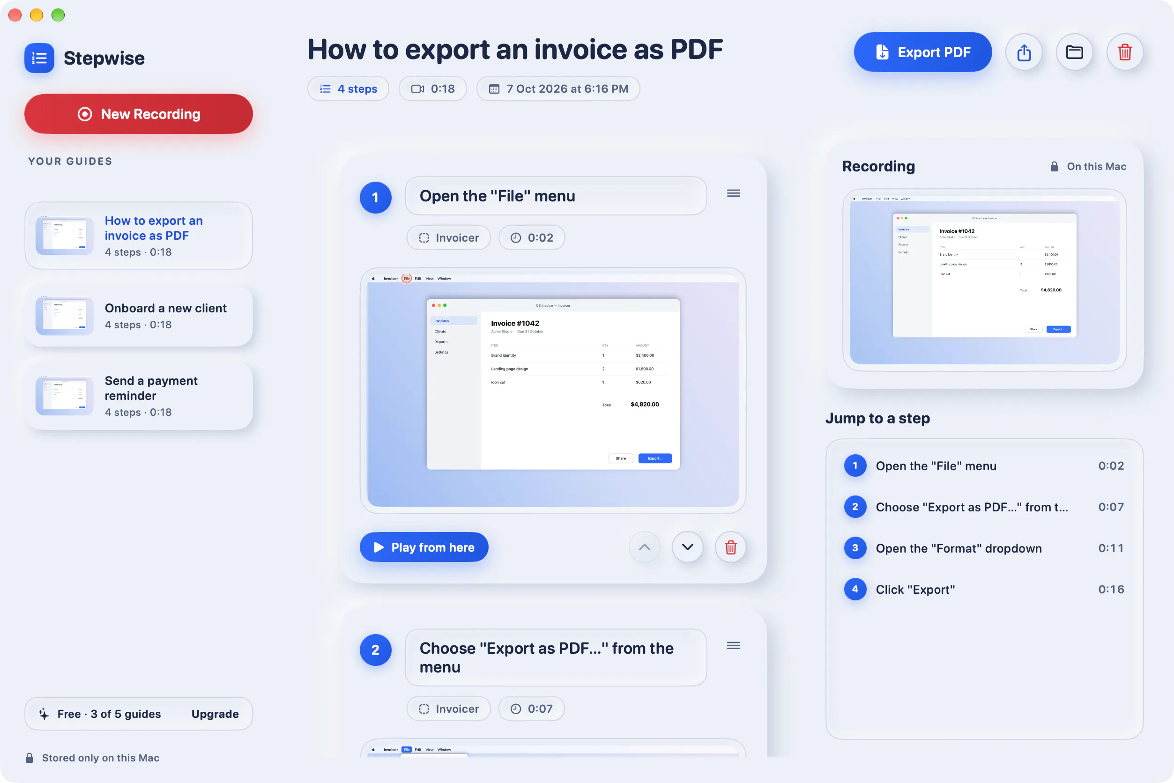Open the Onboard a new client guide

click(138, 316)
